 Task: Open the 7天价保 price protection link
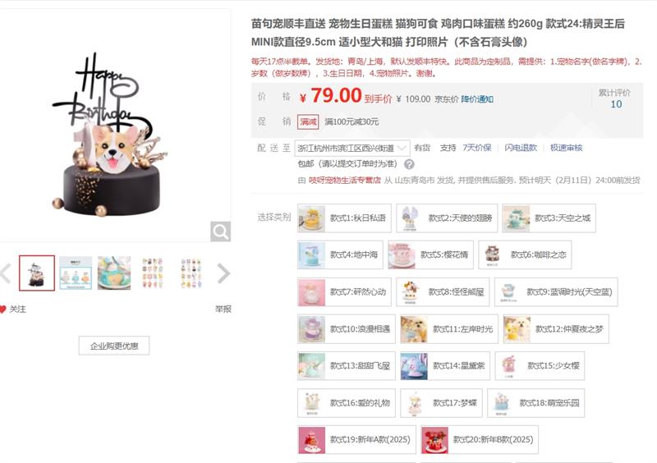(477, 148)
